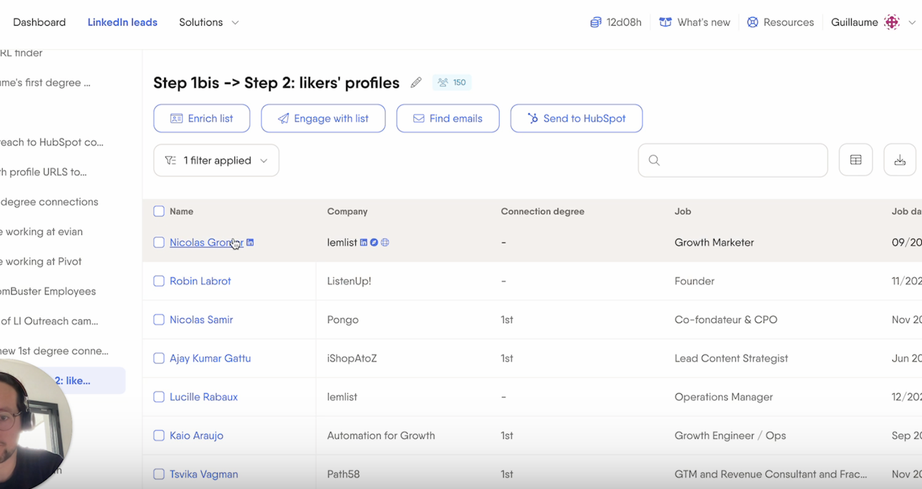Image resolution: width=922 pixels, height=489 pixels.
Task: Check the Lucille Rabaux row checkbox
Action: 159,397
